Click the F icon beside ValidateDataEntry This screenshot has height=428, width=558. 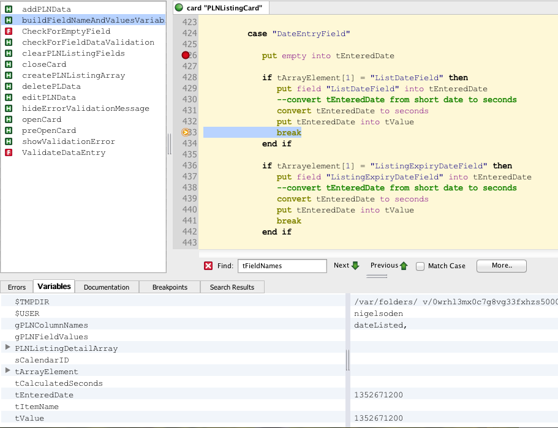click(9, 152)
